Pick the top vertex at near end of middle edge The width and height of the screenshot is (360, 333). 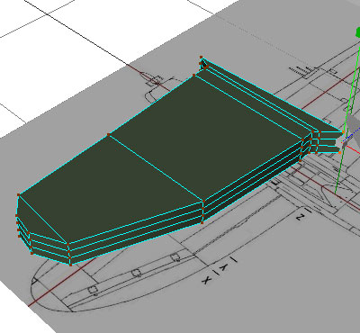click(x=203, y=202)
